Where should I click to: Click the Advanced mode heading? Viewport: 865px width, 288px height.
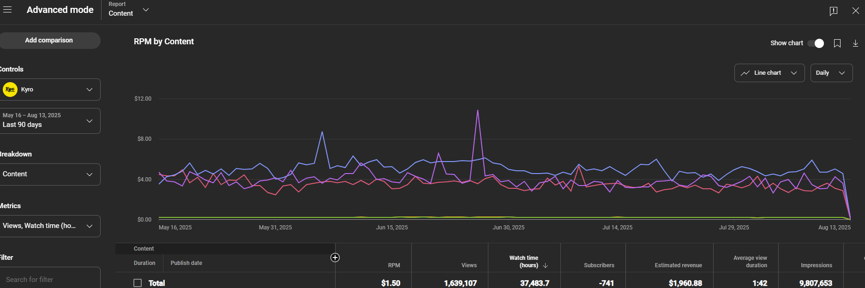(60, 10)
